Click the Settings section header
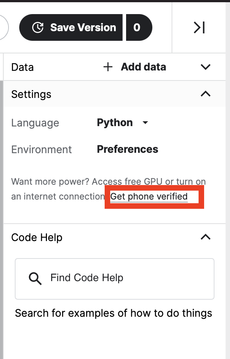Image resolution: width=230 pixels, height=359 pixels. click(x=31, y=94)
